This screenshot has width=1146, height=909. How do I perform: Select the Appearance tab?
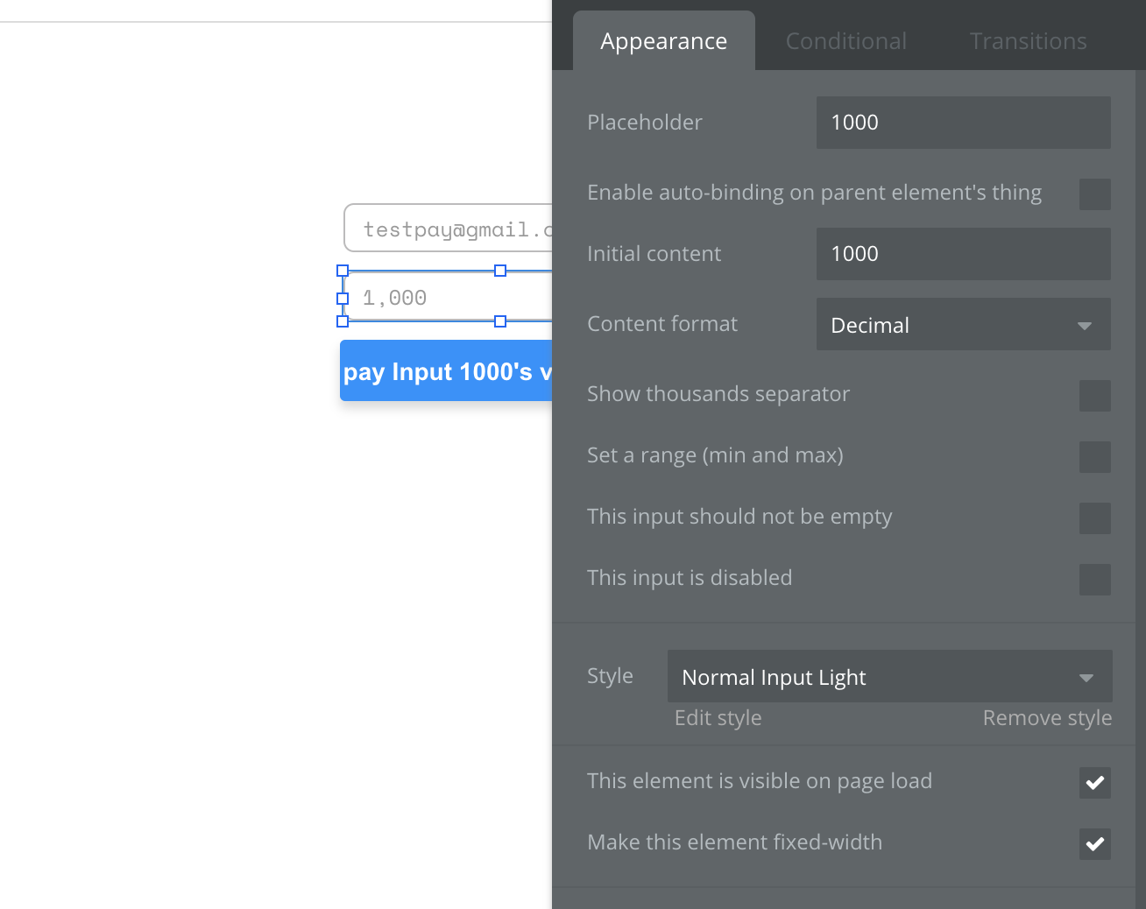[663, 41]
